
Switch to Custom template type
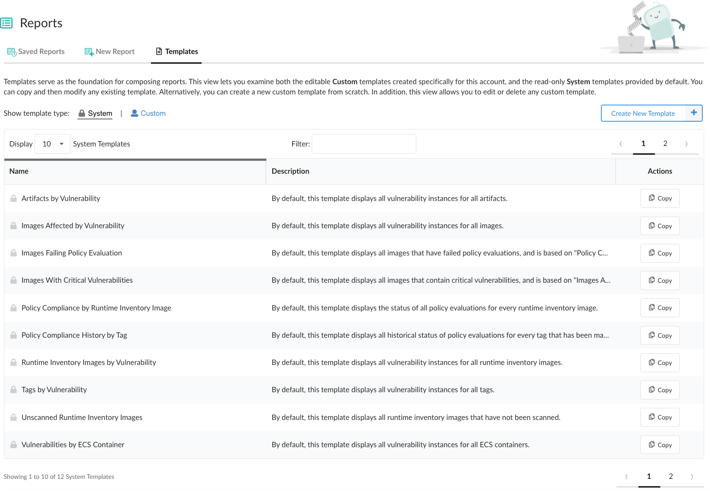(x=148, y=113)
